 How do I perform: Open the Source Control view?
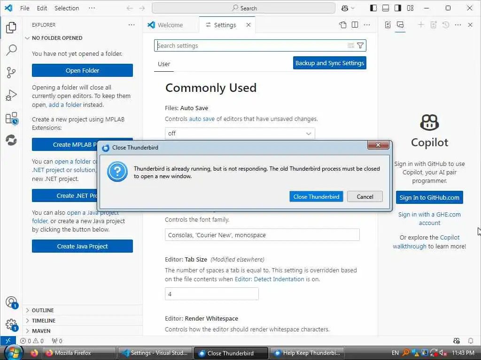click(x=11, y=73)
